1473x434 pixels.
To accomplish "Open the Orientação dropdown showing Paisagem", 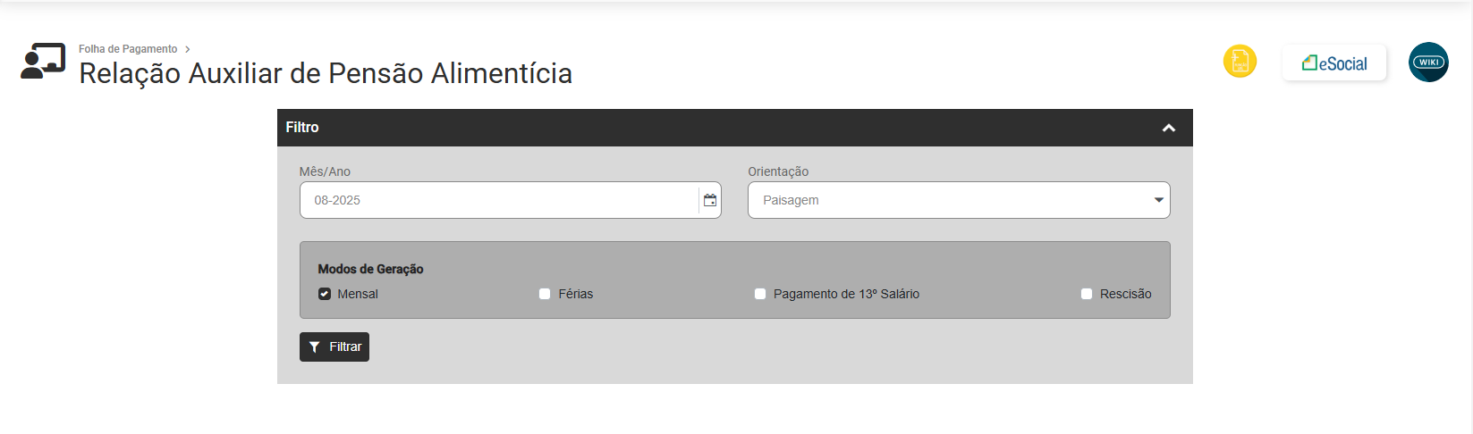I will click(948, 200).
